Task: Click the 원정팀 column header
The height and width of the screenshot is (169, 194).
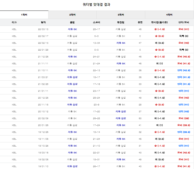Action: (x=121, y=22)
